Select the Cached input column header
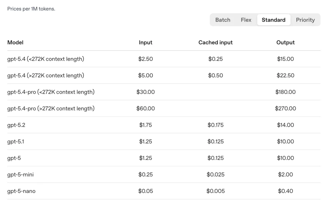The width and height of the screenshot is (333, 203). coord(215,42)
